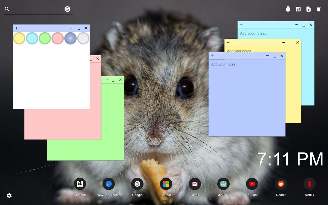The width and height of the screenshot is (328, 205).
Task: Open settings gear icon
Action: 9,196
